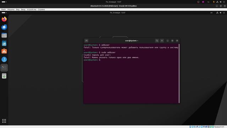The width and height of the screenshot is (227, 128).
Task: Launch Thunderbird mail from the dock
Action: click(4, 27)
